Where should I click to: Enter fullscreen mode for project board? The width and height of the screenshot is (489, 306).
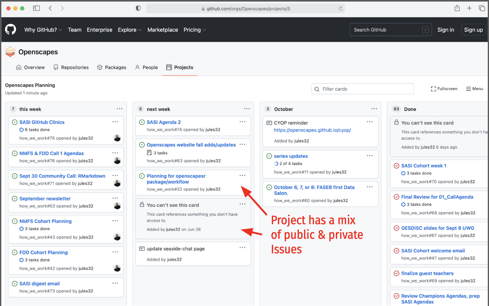[444, 89]
